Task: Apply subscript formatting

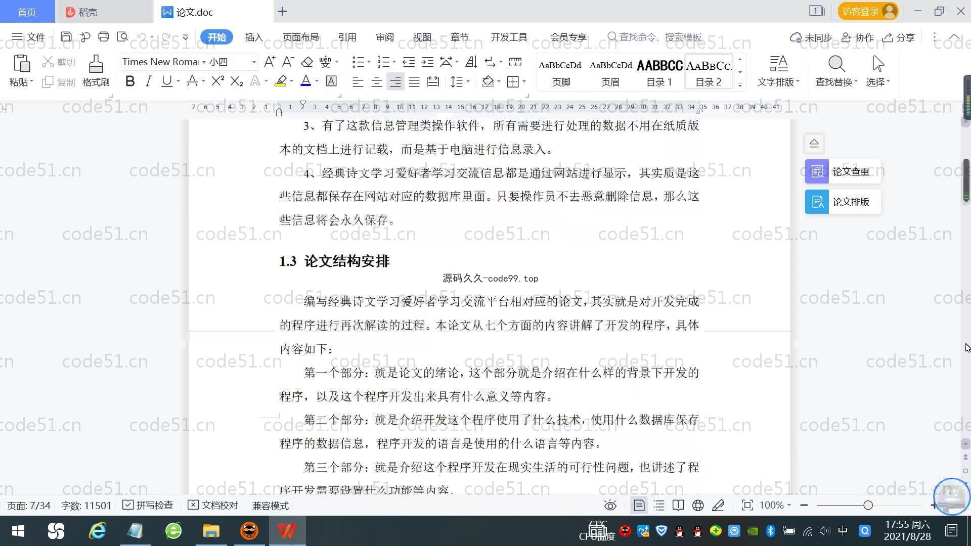Action: click(237, 81)
